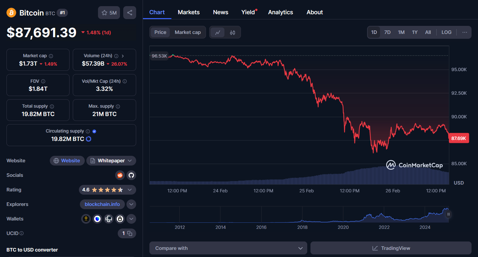
Task: Open the blockchain.info explorer link
Action: 102,204
